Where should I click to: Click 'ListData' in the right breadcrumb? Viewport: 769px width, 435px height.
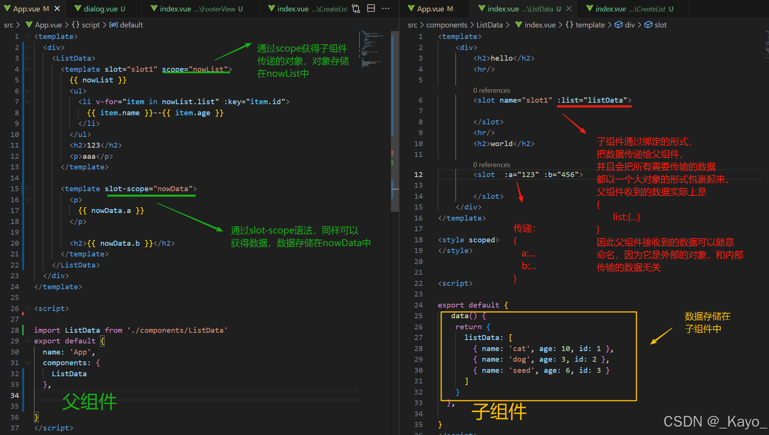489,25
